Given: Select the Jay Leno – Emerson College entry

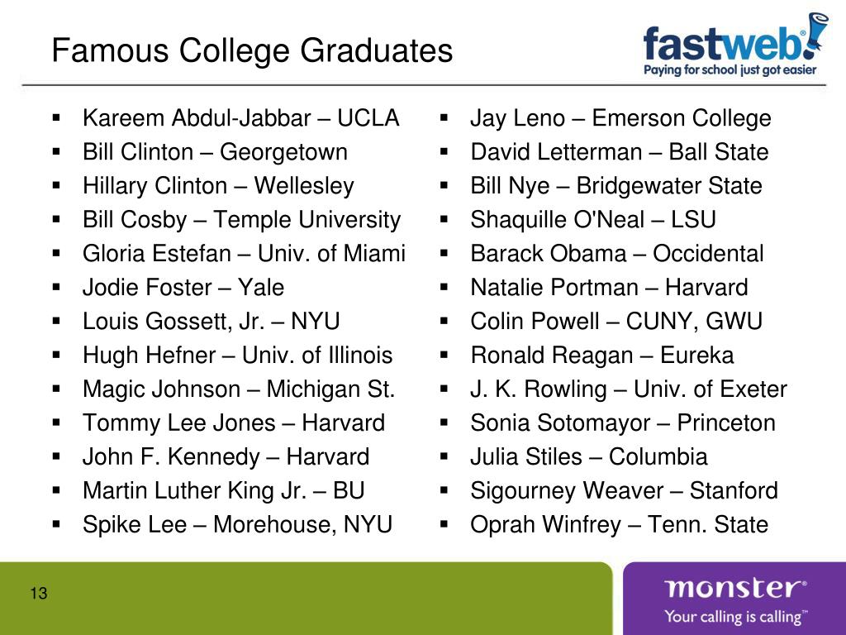Looking at the screenshot, I should [620, 118].
